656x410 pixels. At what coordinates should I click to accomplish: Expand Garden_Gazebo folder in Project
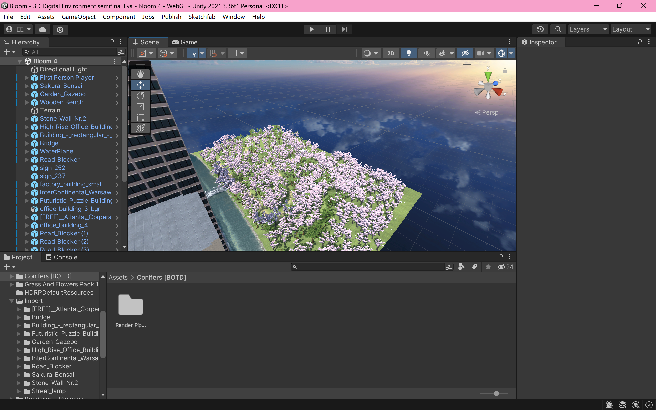click(x=19, y=342)
